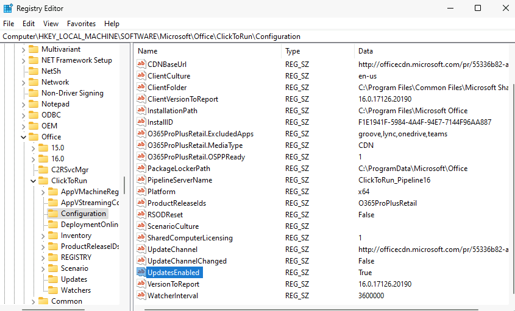Click the folder icon of the Watchers key

point(53,290)
